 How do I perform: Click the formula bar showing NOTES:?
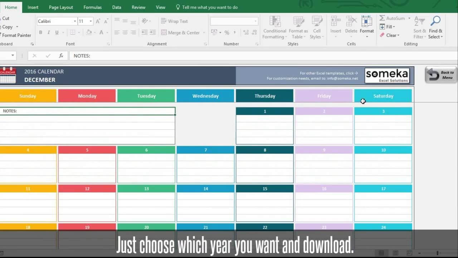click(250, 56)
